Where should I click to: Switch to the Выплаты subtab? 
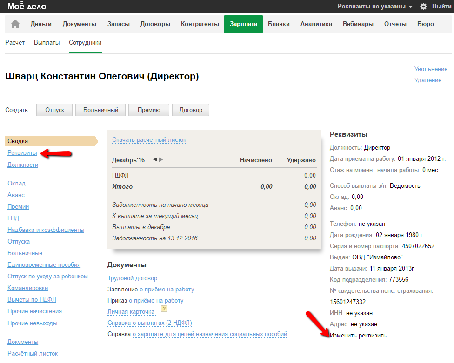click(47, 43)
